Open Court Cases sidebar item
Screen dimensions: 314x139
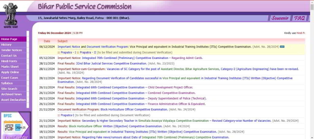coord(13,78)
